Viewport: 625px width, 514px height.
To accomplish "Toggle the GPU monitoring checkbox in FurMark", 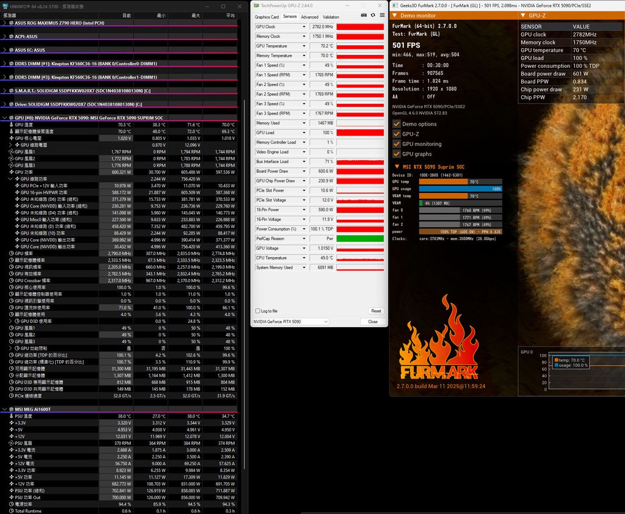I will click(397, 144).
